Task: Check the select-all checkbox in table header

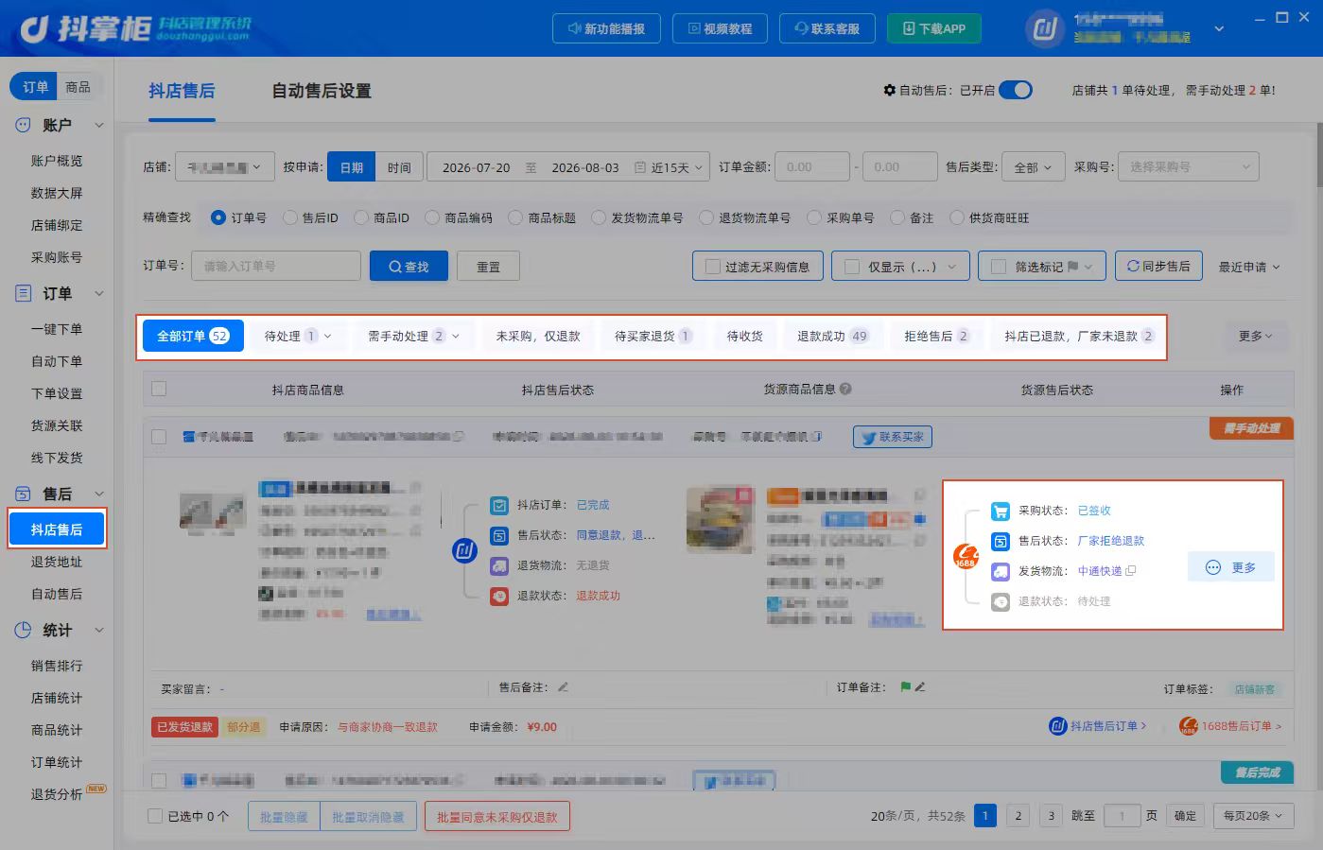Action: coord(159,389)
